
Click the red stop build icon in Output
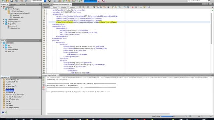(43, 87)
